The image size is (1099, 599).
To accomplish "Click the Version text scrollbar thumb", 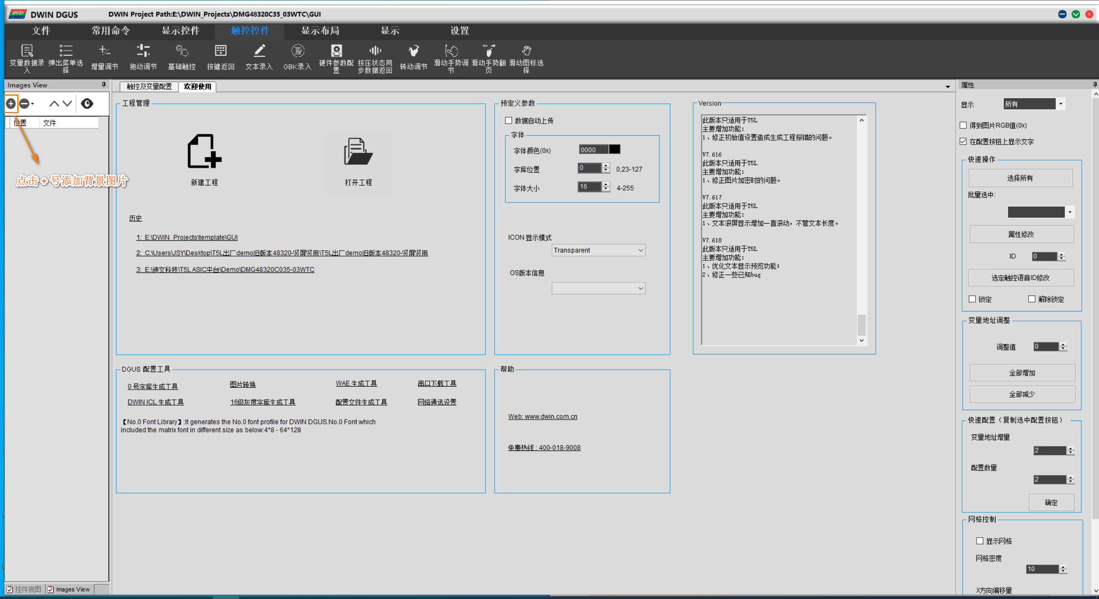I will point(861,325).
